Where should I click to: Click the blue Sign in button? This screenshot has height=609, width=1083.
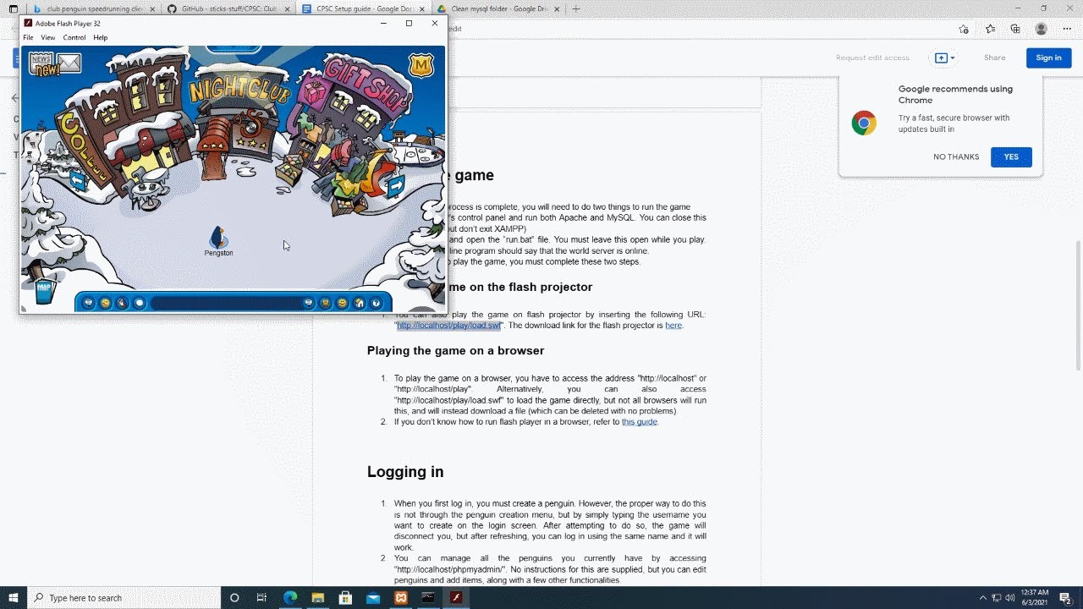(1048, 58)
